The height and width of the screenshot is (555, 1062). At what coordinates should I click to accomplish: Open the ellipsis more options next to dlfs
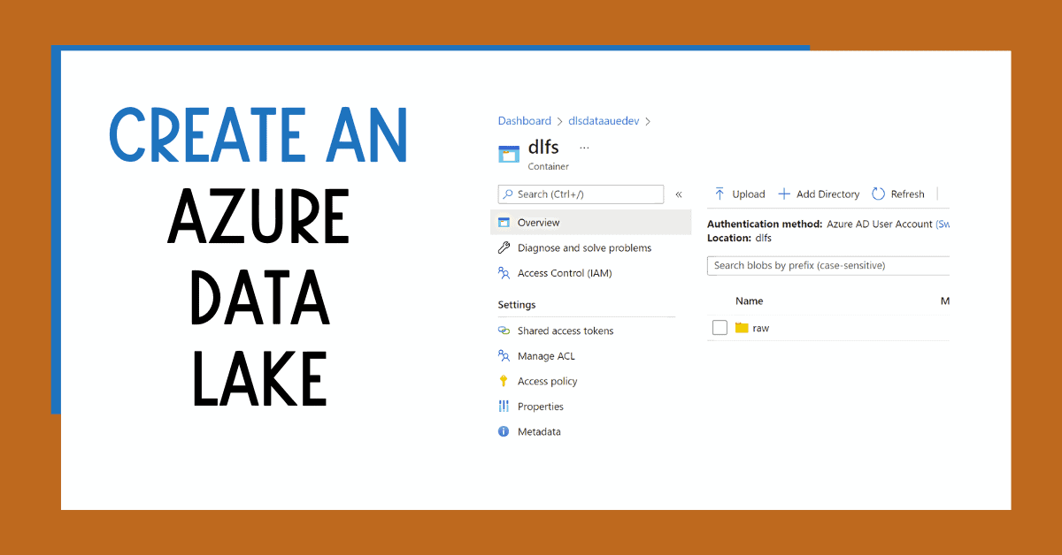click(584, 148)
